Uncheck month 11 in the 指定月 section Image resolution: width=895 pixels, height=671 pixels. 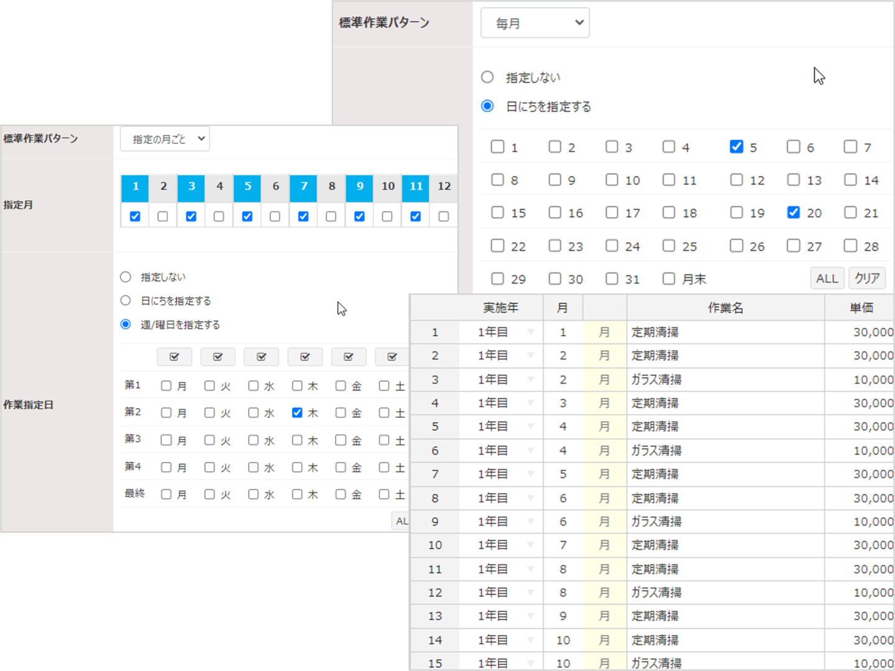(415, 216)
